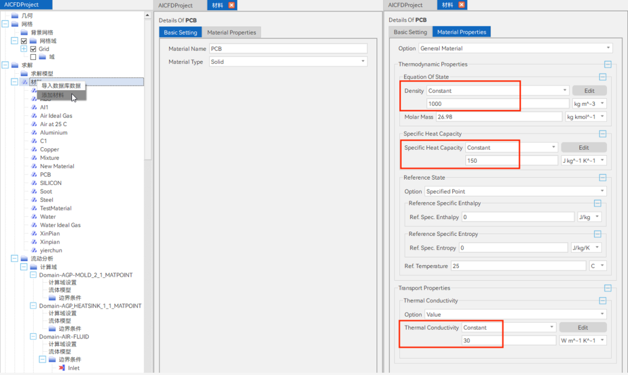Viewport: 628px width, 375px height.
Task: Click the Xinpian material icon
Action: (x=34, y=242)
